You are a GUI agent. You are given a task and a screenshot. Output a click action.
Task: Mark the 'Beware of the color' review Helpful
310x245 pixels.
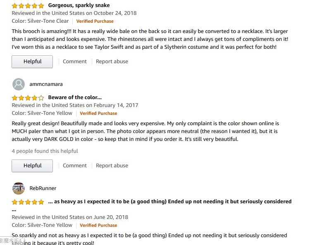[x=32, y=166]
